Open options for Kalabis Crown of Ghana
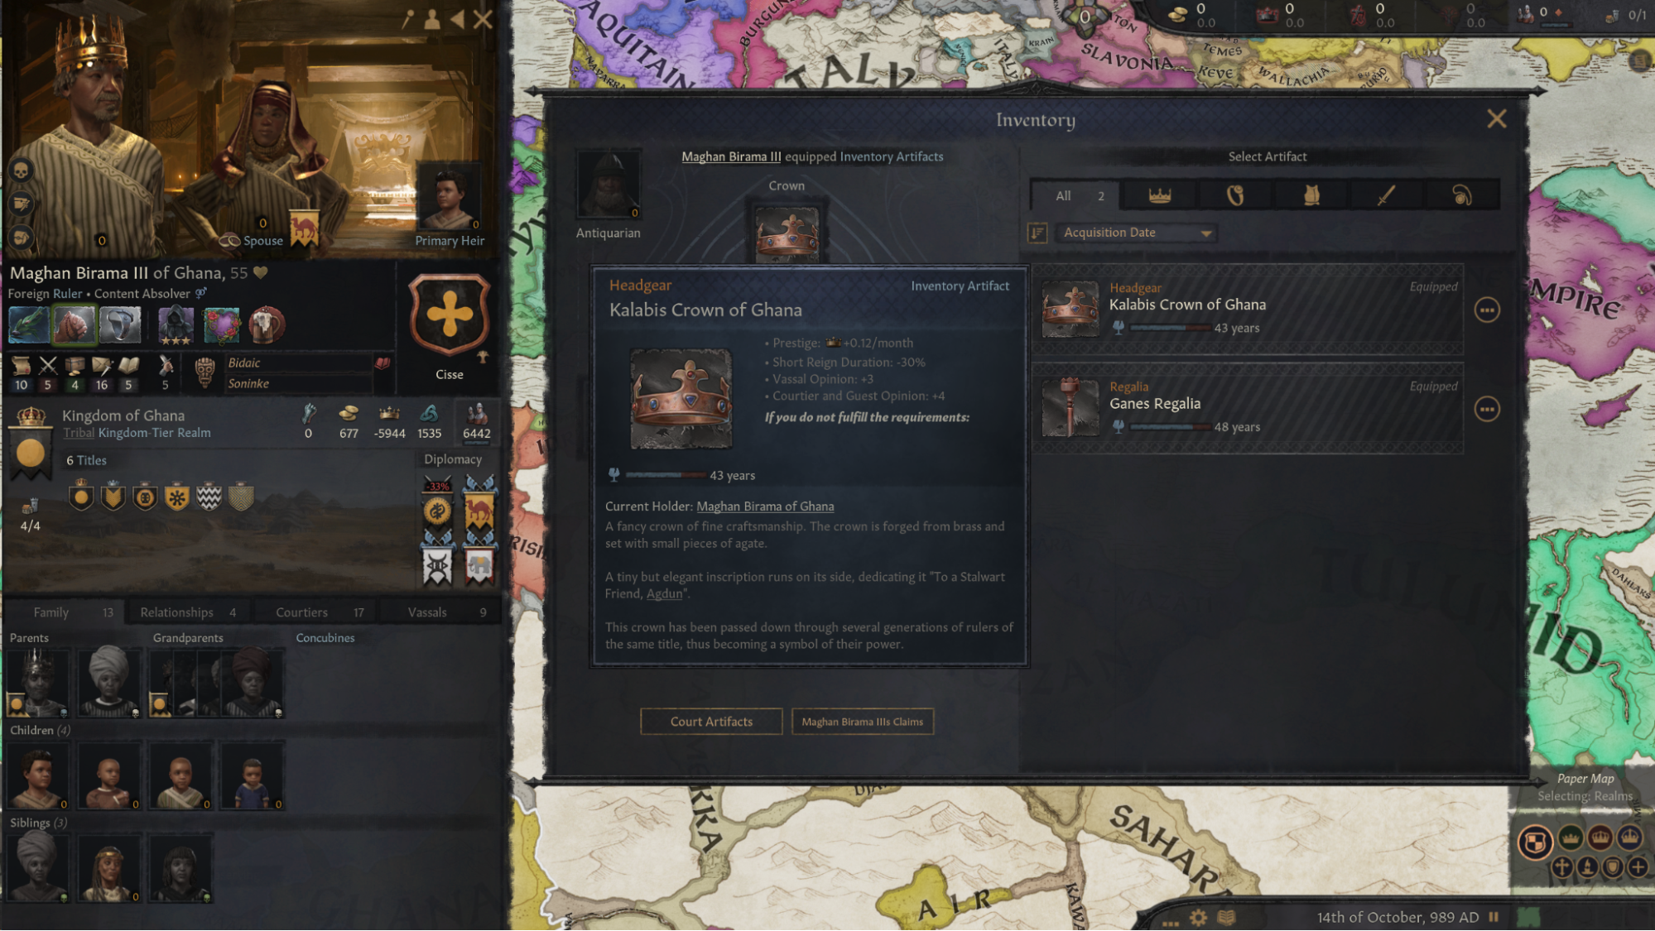The image size is (1655, 931). point(1487,310)
